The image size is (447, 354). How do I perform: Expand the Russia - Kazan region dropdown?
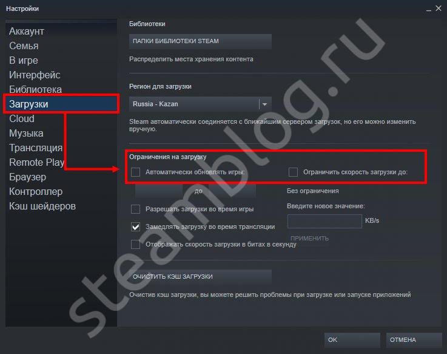200,104
